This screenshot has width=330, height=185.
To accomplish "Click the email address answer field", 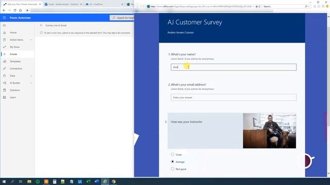I will coord(234,97).
